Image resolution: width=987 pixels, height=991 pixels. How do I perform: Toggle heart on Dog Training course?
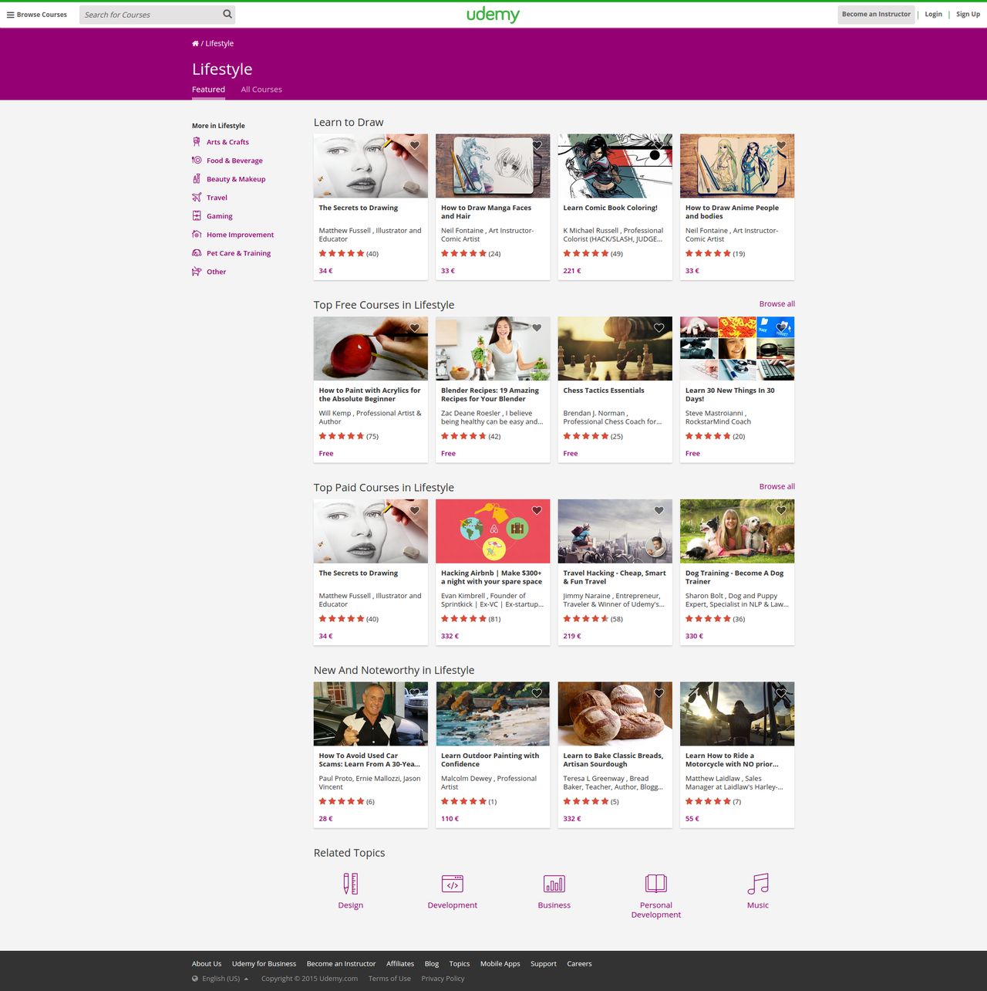point(781,510)
